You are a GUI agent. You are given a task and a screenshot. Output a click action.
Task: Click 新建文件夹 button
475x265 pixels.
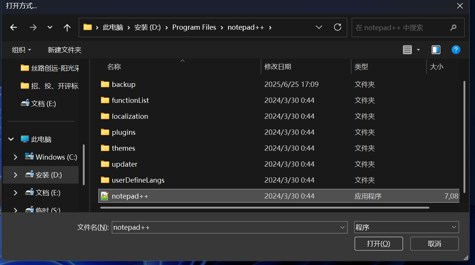(65, 50)
